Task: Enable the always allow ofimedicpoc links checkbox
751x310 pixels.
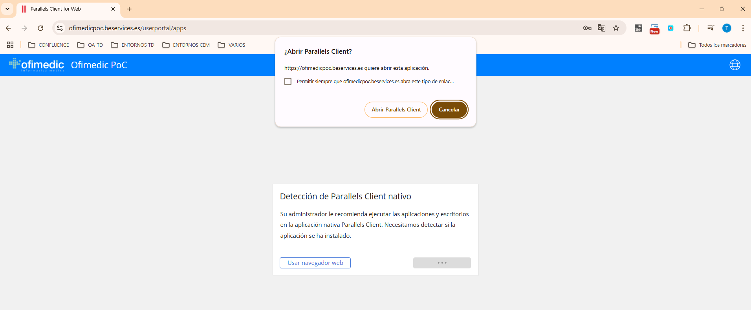Action: pos(288,82)
